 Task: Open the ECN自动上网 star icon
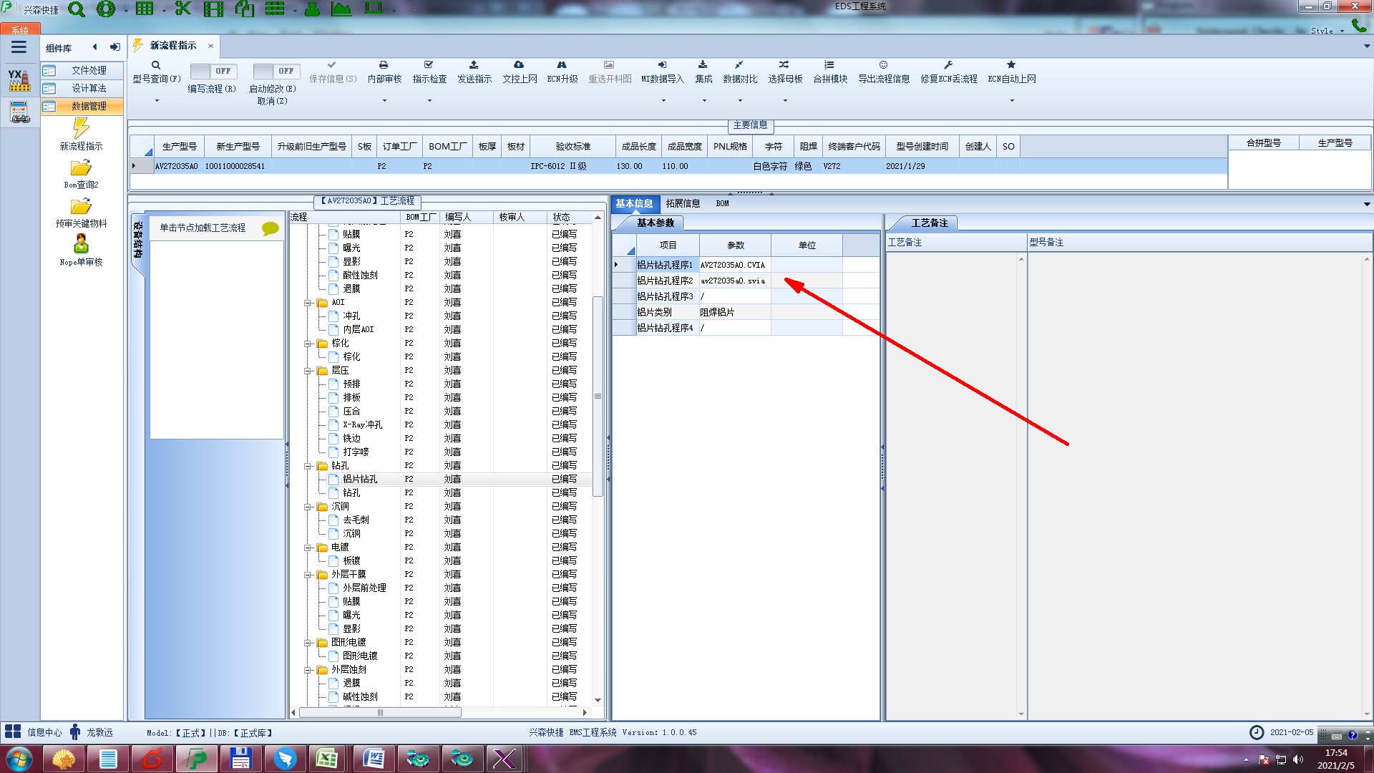pyautogui.click(x=1011, y=65)
